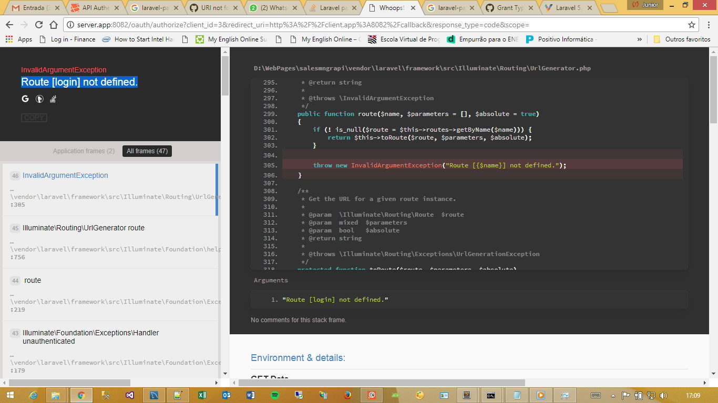This screenshot has width=718, height=403.
Task: Launch Internet Explorer from taskbar
Action: [x=34, y=395]
